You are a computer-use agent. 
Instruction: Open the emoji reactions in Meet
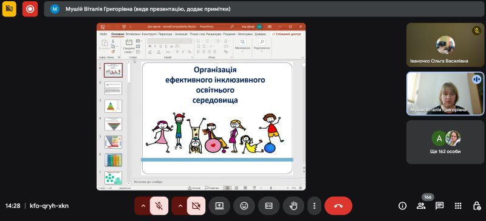click(244, 206)
